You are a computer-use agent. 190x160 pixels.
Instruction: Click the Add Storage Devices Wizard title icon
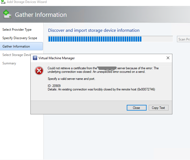pos(3,2)
